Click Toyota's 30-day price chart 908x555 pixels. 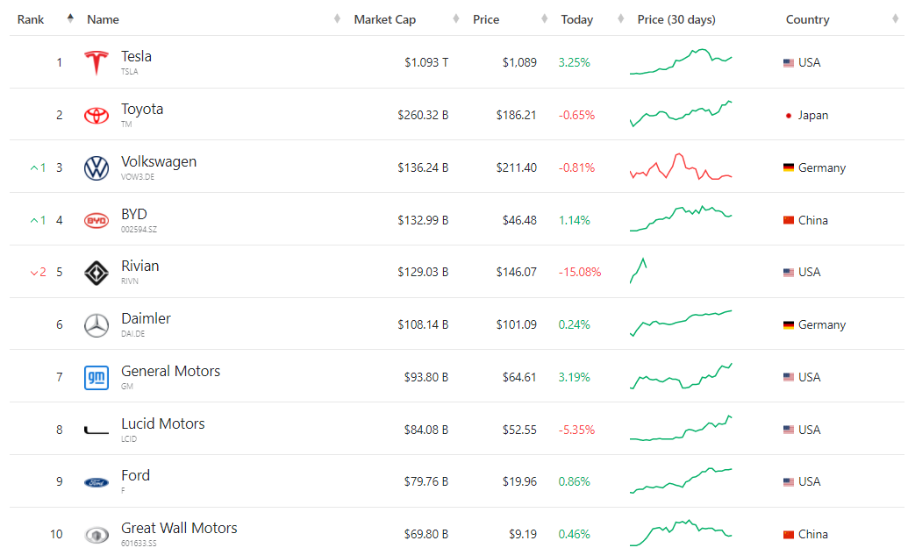click(x=681, y=114)
